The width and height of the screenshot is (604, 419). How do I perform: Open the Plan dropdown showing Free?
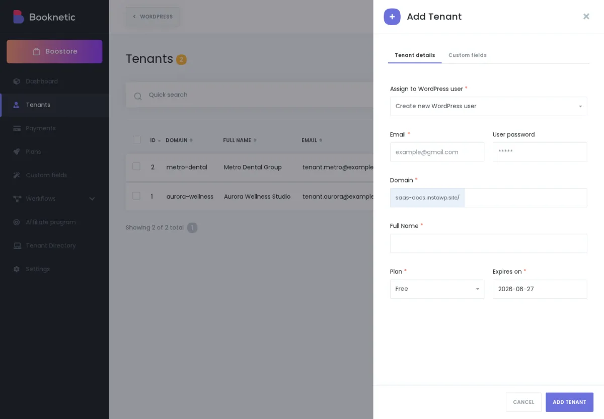click(437, 289)
